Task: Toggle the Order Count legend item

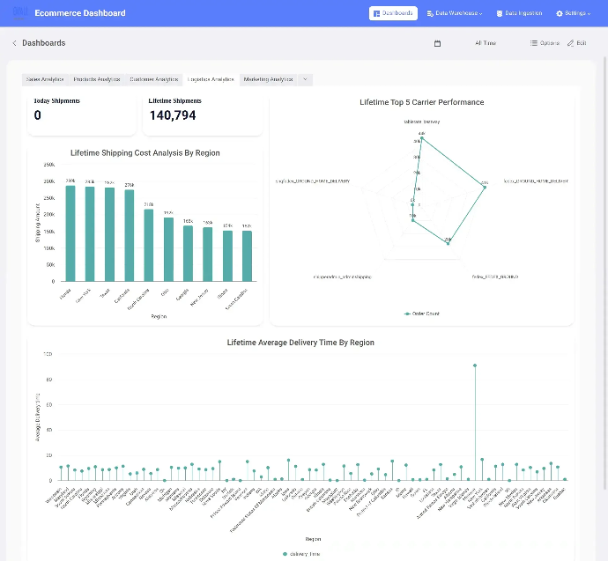Action: pos(422,314)
